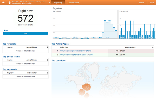The width and height of the screenshot is (156, 99).
Task: Expand the All Web Site Data view selector
Action: 22,3
